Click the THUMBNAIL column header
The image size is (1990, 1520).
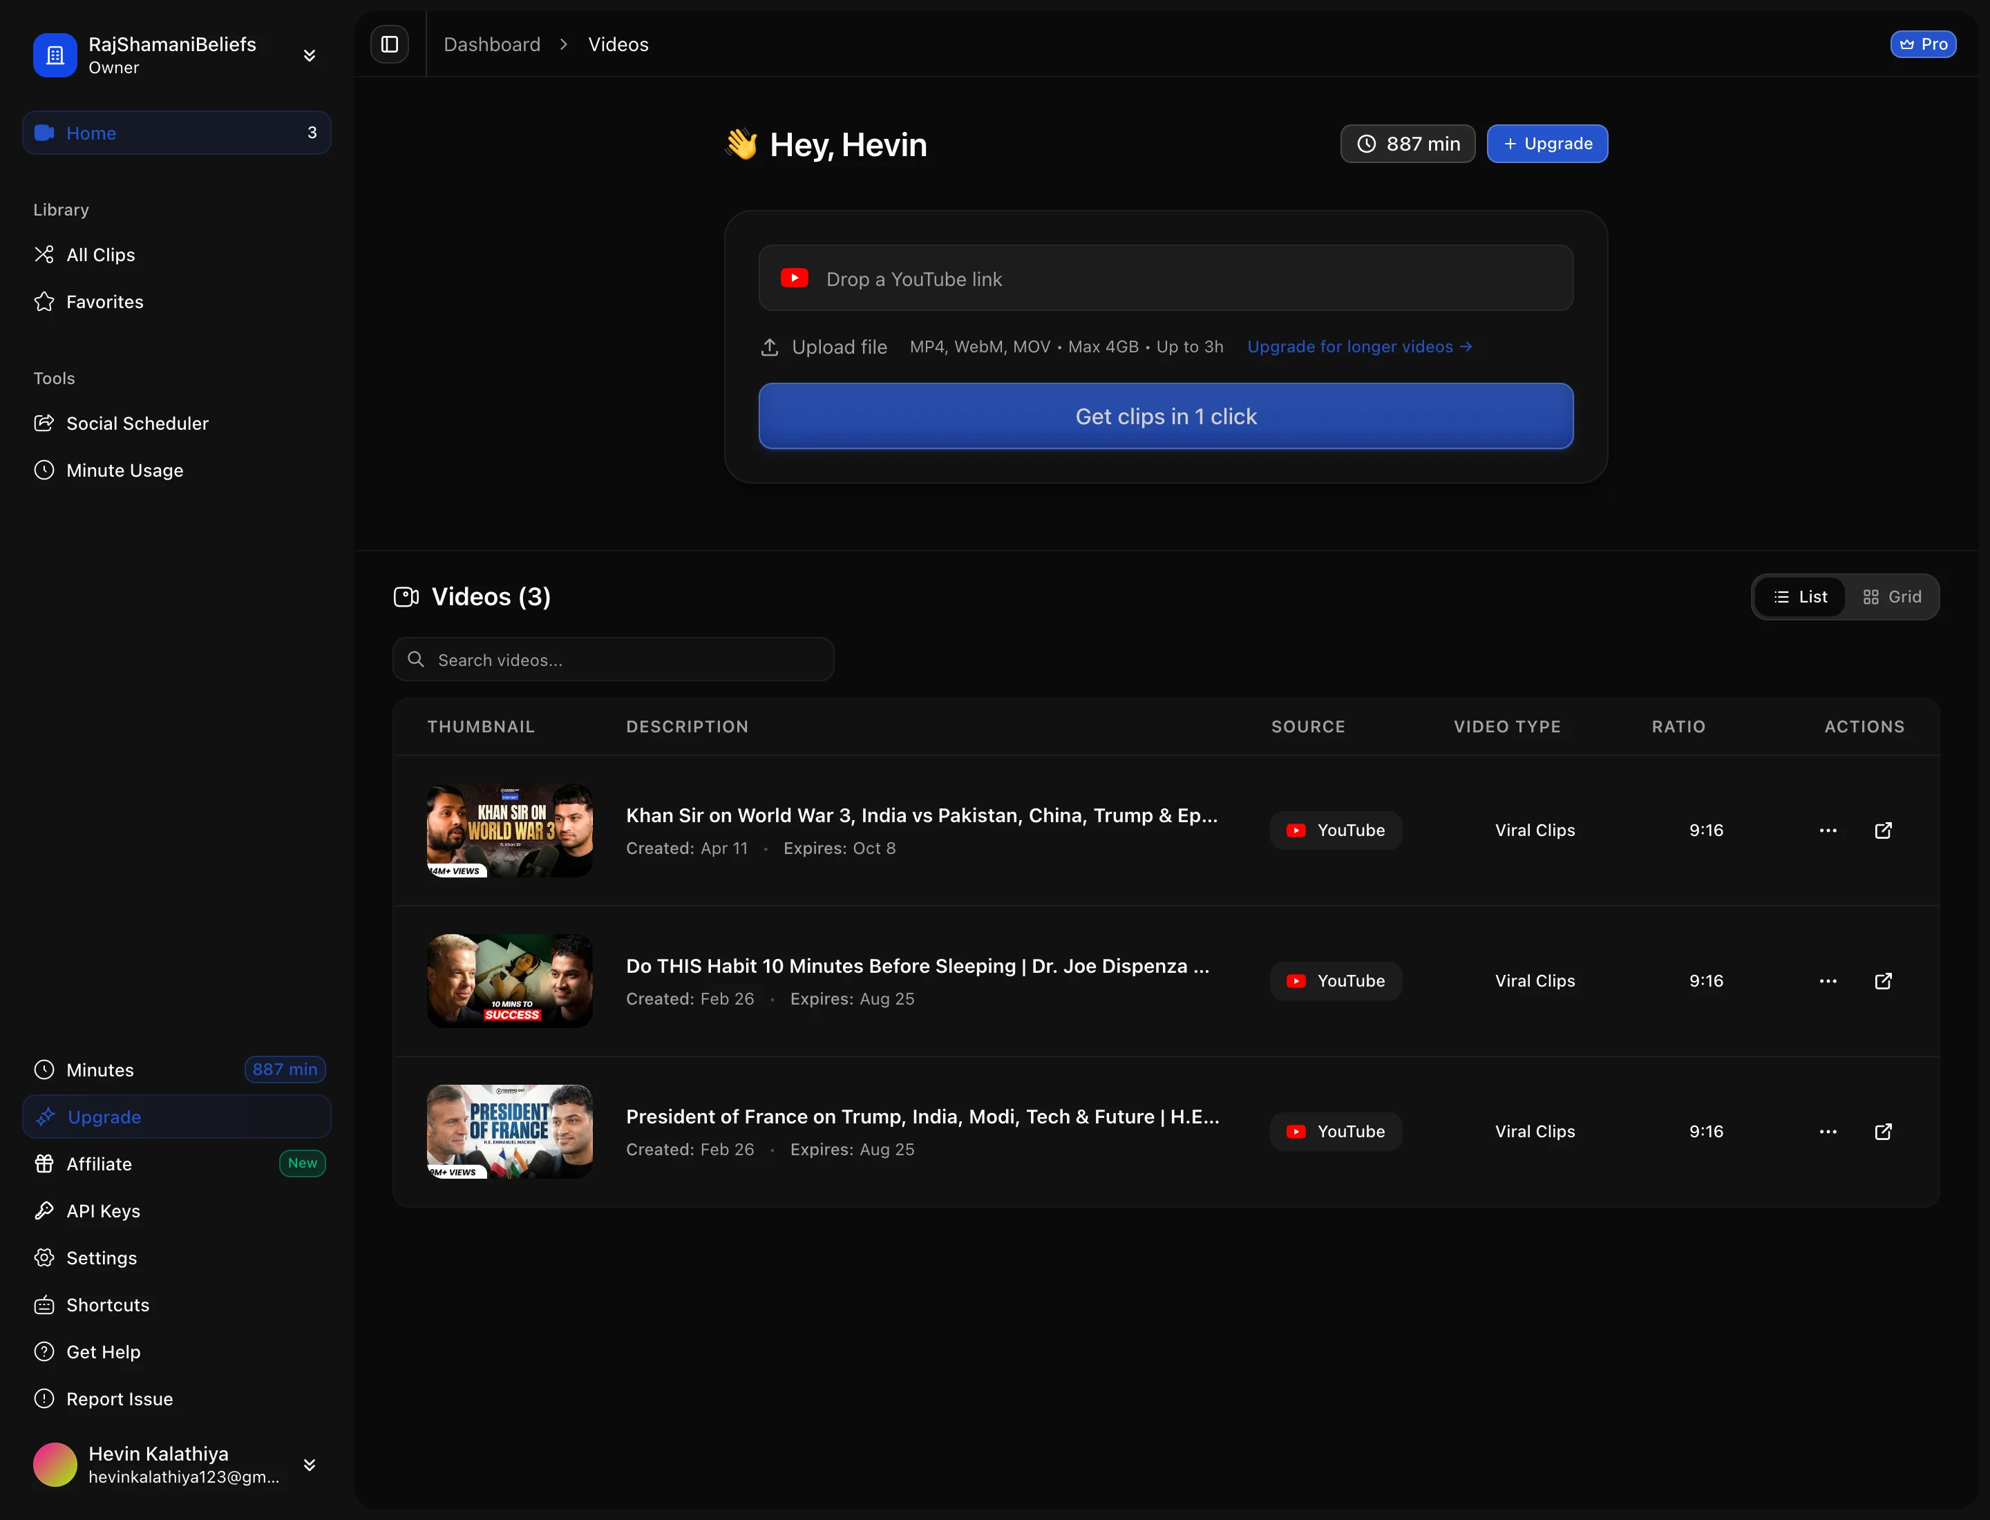482,727
